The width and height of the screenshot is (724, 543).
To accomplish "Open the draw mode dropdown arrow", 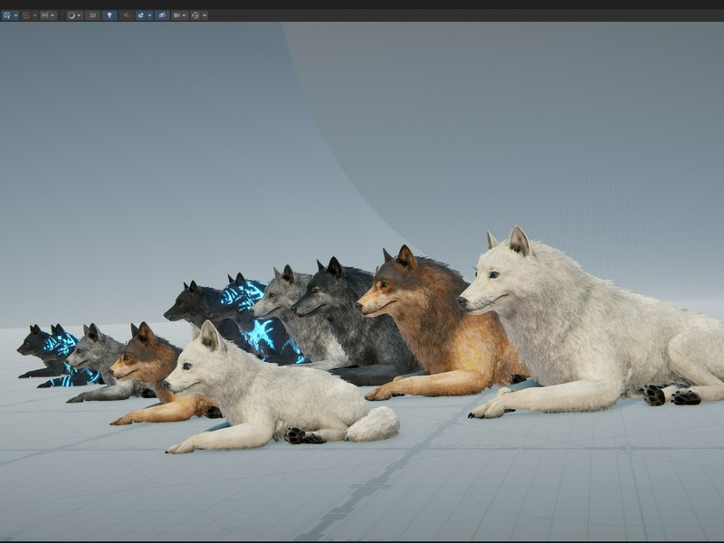I will (80, 15).
